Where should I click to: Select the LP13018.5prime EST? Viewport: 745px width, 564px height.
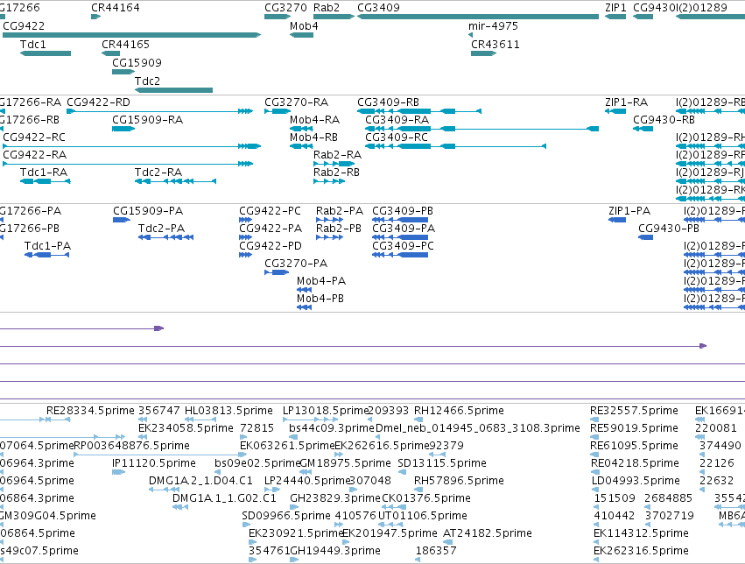pyautogui.click(x=310, y=419)
